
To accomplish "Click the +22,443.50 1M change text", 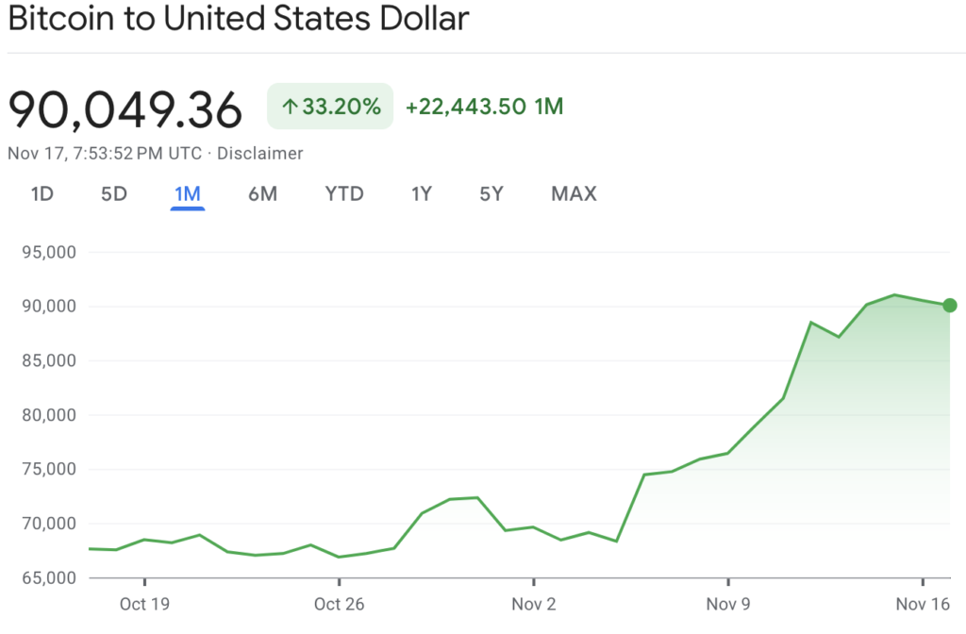I will point(484,107).
